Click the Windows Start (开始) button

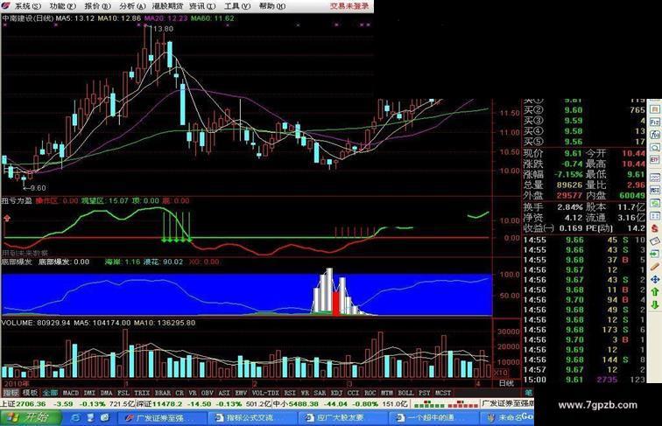pyautogui.click(x=31, y=417)
